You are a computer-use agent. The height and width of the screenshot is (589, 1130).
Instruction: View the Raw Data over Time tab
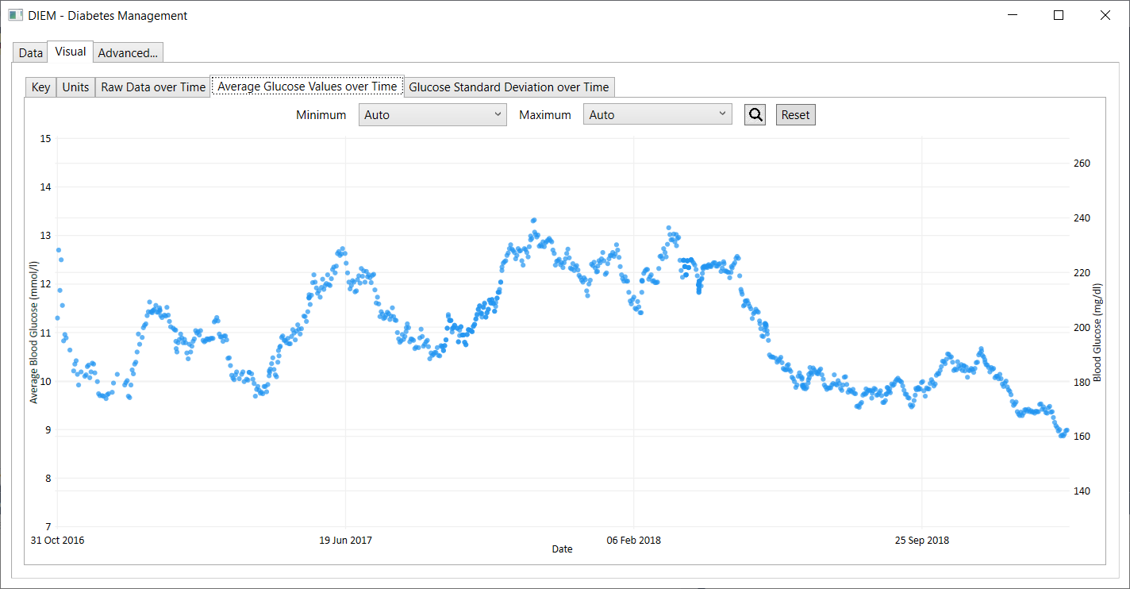tap(153, 87)
